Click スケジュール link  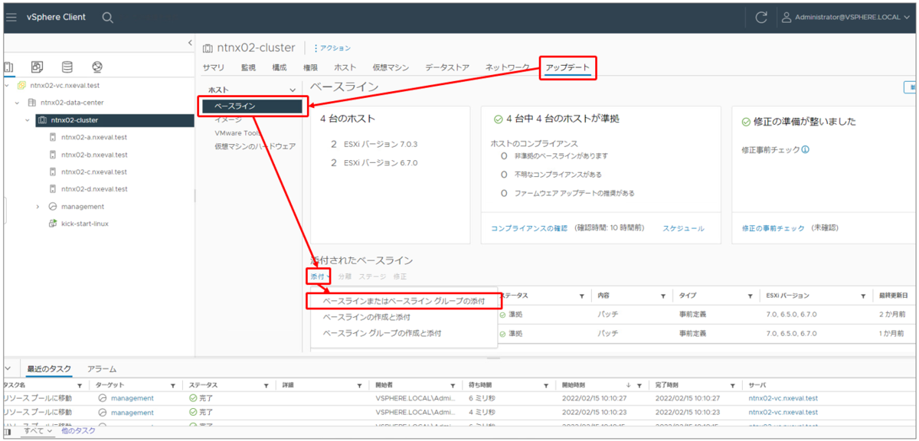point(683,228)
